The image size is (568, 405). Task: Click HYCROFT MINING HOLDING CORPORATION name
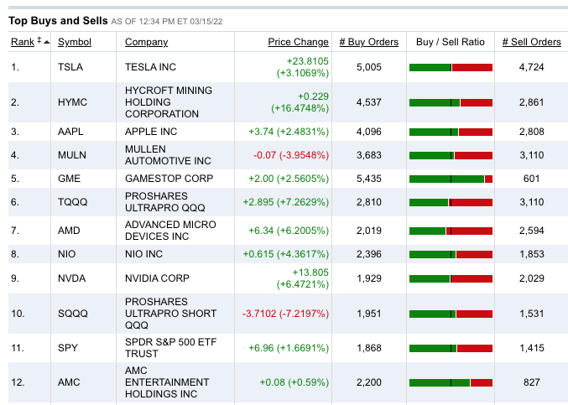(169, 102)
